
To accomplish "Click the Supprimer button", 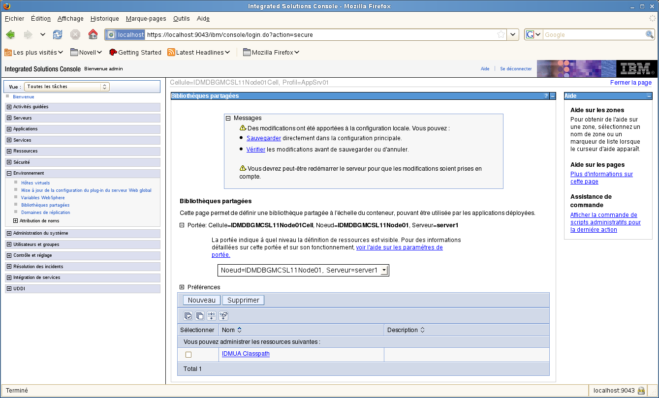I will (x=243, y=300).
